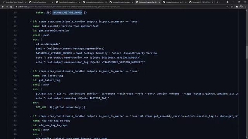Open the Chrome profile avatar

(241, 7)
